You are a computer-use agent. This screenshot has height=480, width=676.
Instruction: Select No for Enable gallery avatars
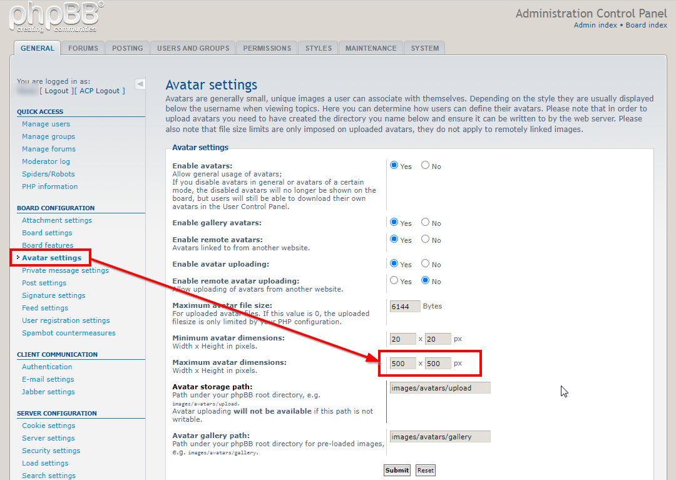tap(425, 222)
